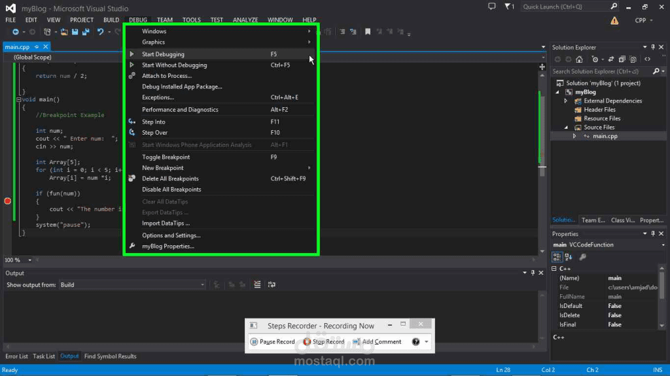Collapse the void main() code block

(x=18, y=99)
